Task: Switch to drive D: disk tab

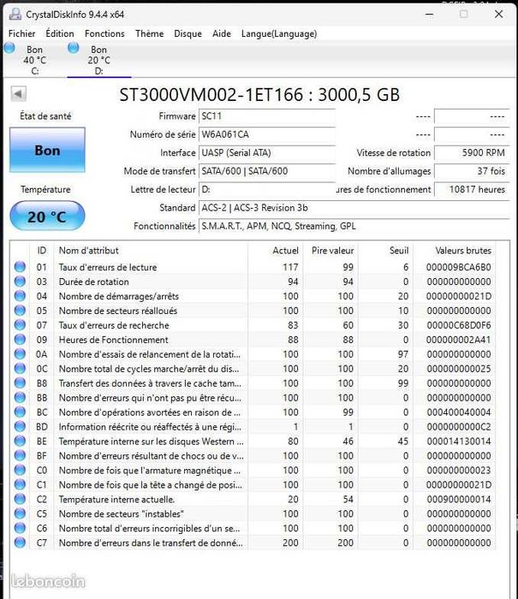Action: click(98, 60)
